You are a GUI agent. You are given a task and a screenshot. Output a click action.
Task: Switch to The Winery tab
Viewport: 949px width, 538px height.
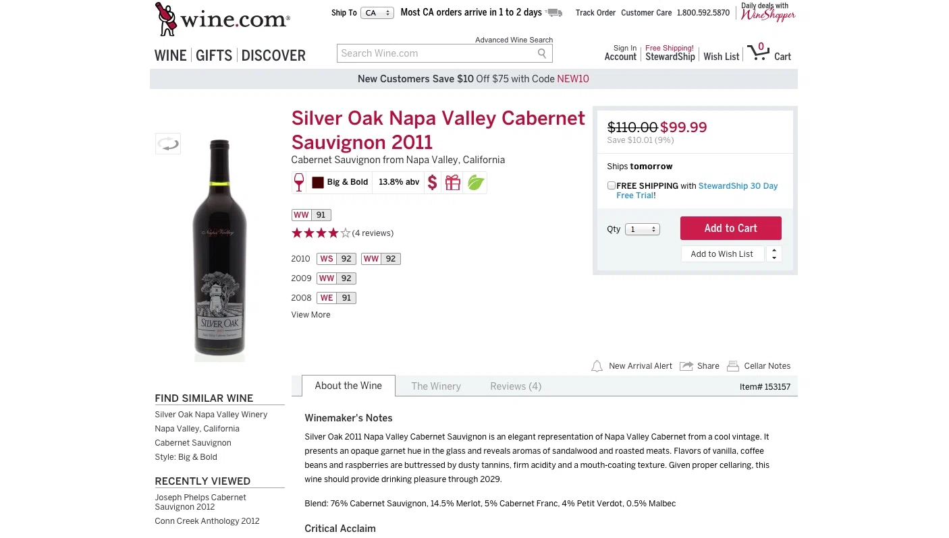coord(436,386)
